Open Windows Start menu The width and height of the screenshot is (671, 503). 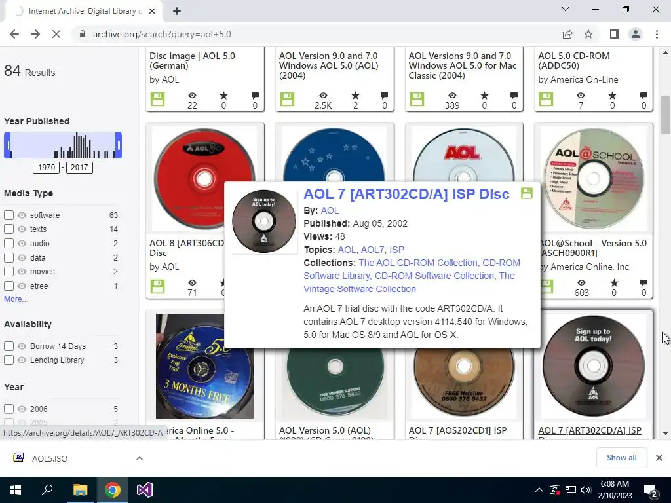point(16,490)
